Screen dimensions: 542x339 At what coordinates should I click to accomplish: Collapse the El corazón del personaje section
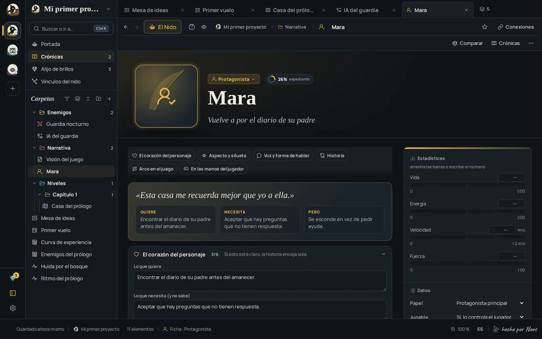coord(384,254)
